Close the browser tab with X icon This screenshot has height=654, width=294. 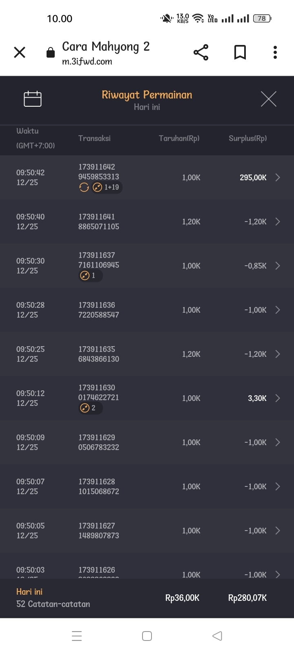(x=20, y=52)
